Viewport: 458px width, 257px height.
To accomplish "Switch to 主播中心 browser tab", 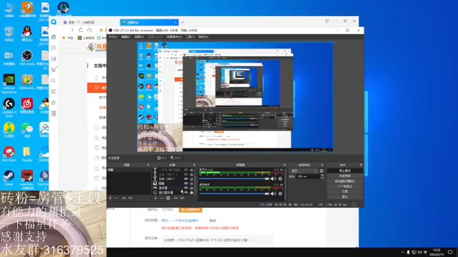I will [149, 22].
